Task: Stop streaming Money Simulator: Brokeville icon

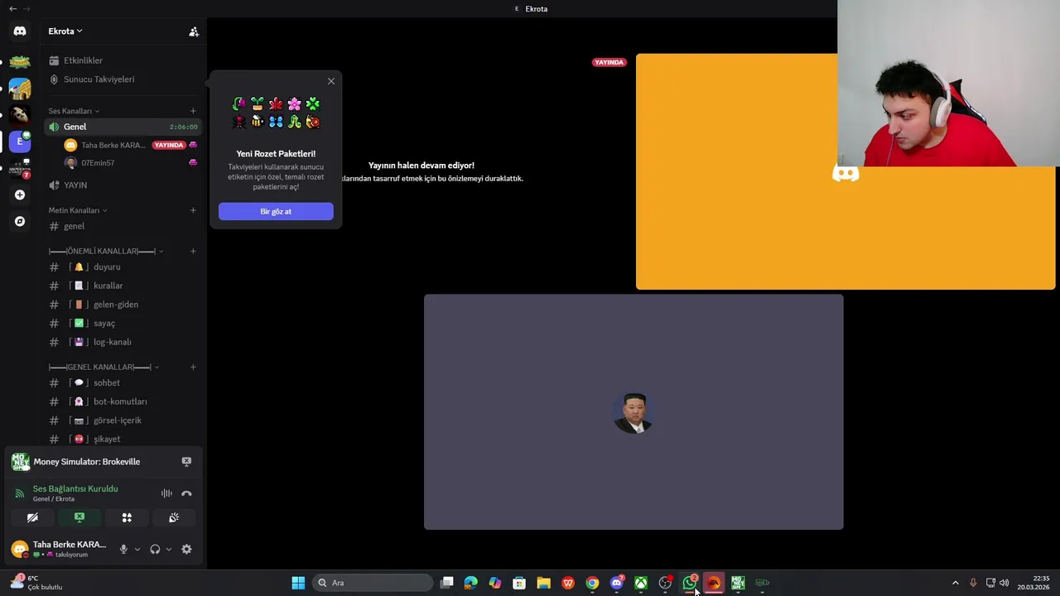Action: coord(186,462)
